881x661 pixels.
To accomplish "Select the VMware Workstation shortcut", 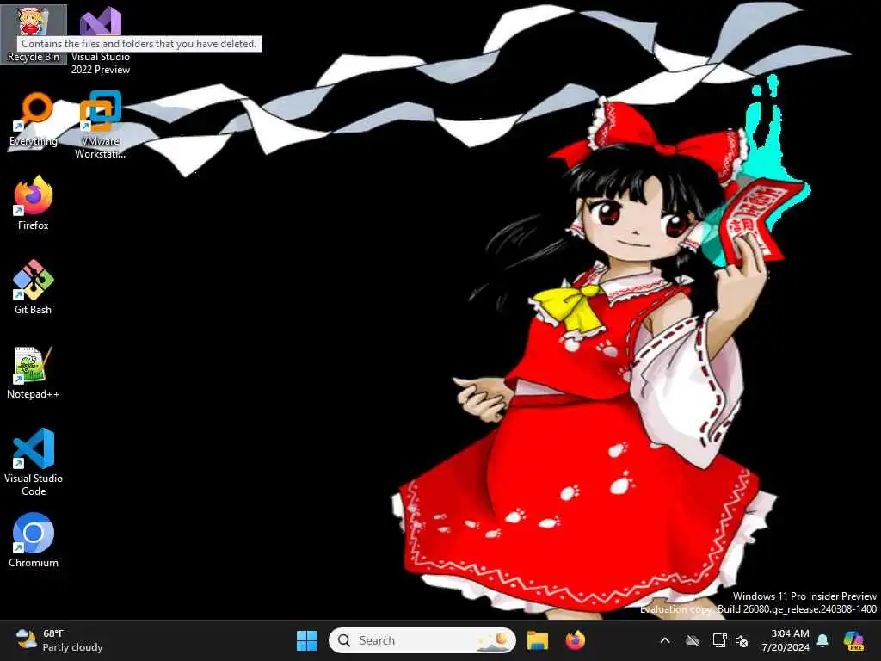I will 101,125.
